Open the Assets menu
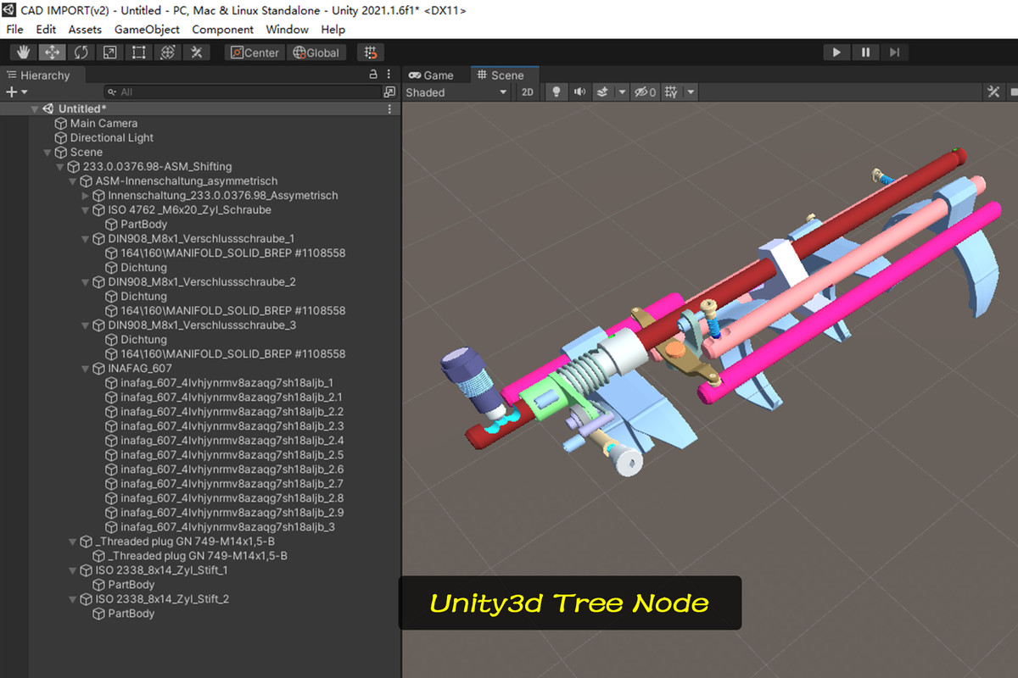The image size is (1018, 678). [x=85, y=29]
